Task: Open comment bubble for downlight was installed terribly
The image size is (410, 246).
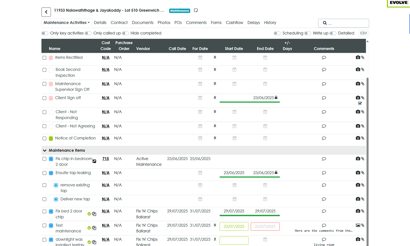Action: click(x=324, y=240)
